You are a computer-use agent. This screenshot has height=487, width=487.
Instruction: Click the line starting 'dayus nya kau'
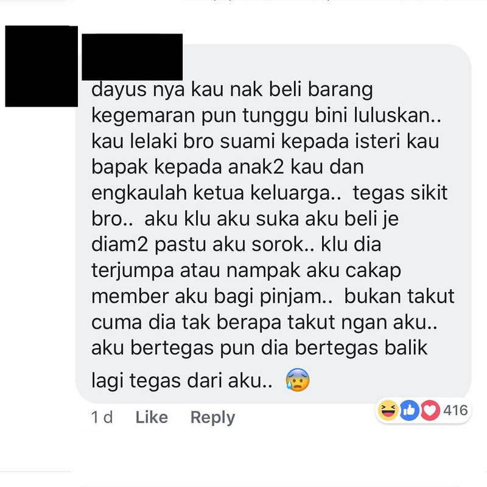tap(232, 89)
